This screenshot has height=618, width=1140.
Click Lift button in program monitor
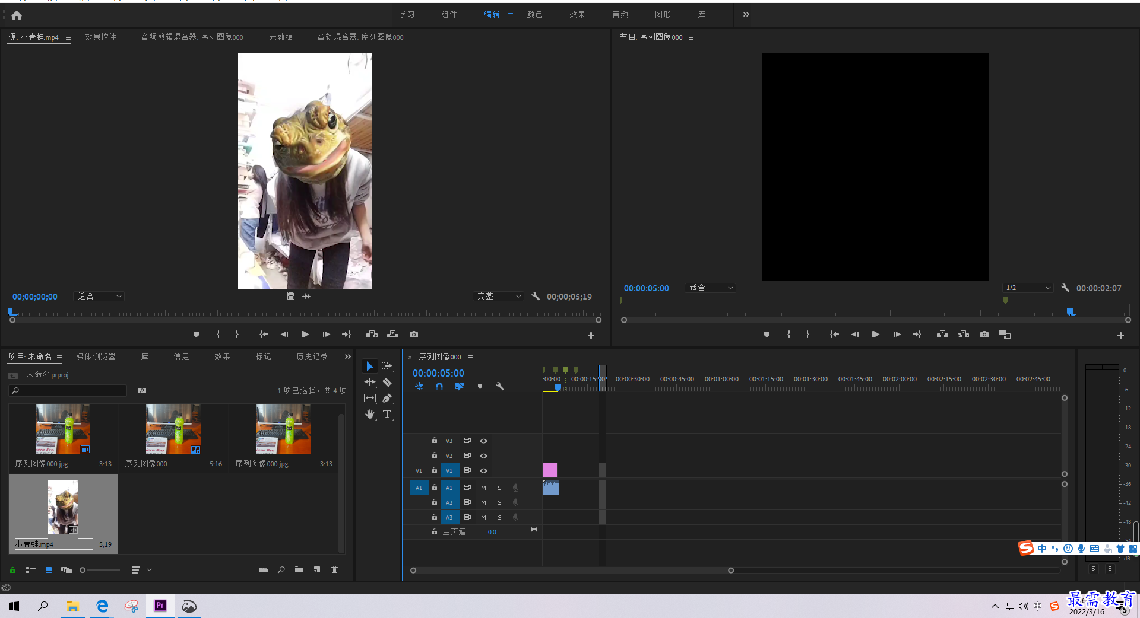point(942,335)
